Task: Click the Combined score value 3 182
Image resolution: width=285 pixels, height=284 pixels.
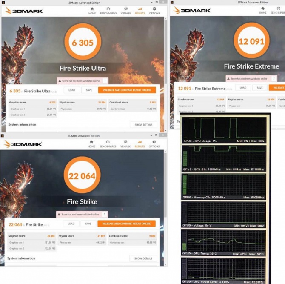Action: 153,103
